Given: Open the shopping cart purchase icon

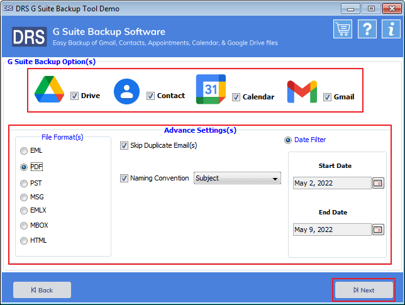Looking at the screenshot, I should (x=343, y=29).
